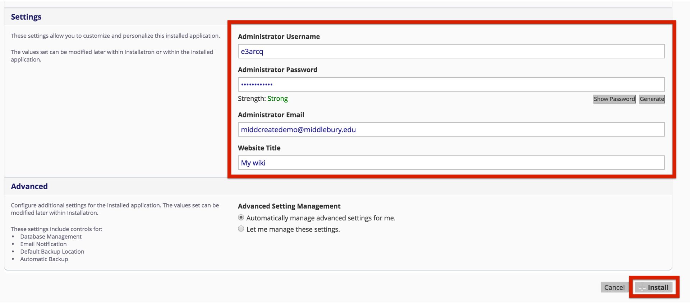690x306 pixels.
Task: Click the Website Title label
Action: point(259,148)
